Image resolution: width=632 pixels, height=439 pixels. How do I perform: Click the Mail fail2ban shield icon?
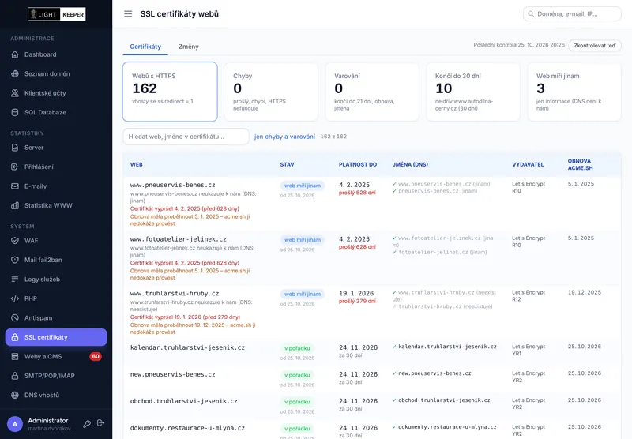(x=15, y=260)
